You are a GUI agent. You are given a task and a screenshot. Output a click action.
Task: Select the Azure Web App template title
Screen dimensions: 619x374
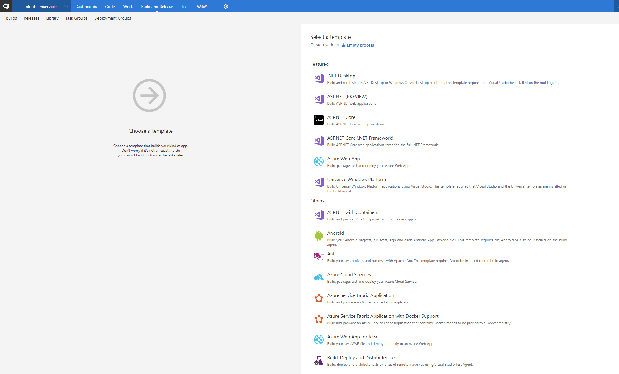coord(343,159)
